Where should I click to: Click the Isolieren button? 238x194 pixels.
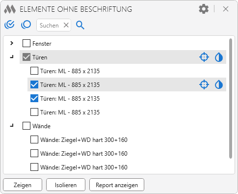coord(66,185)
